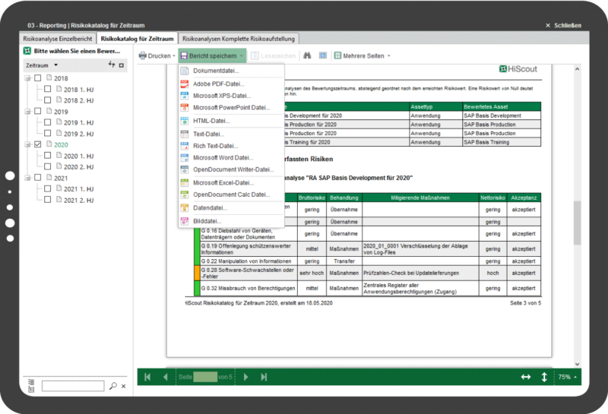Switch to Risikoanalyse Einzelbericht tab
The height and width of the screenshot is (414, 608).
(x=58, y=39)
